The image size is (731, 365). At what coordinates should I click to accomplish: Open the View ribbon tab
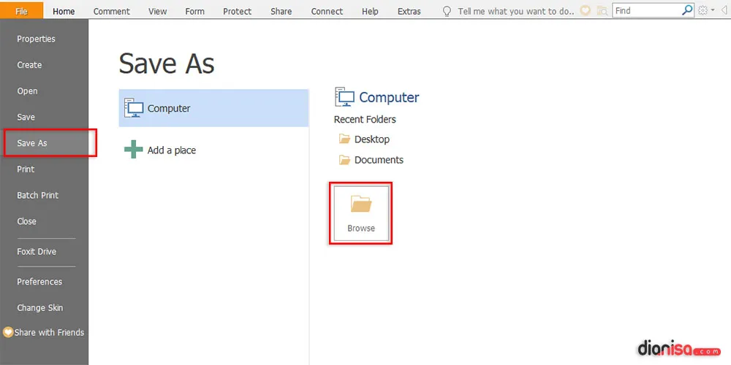click(x=158, y=11)
